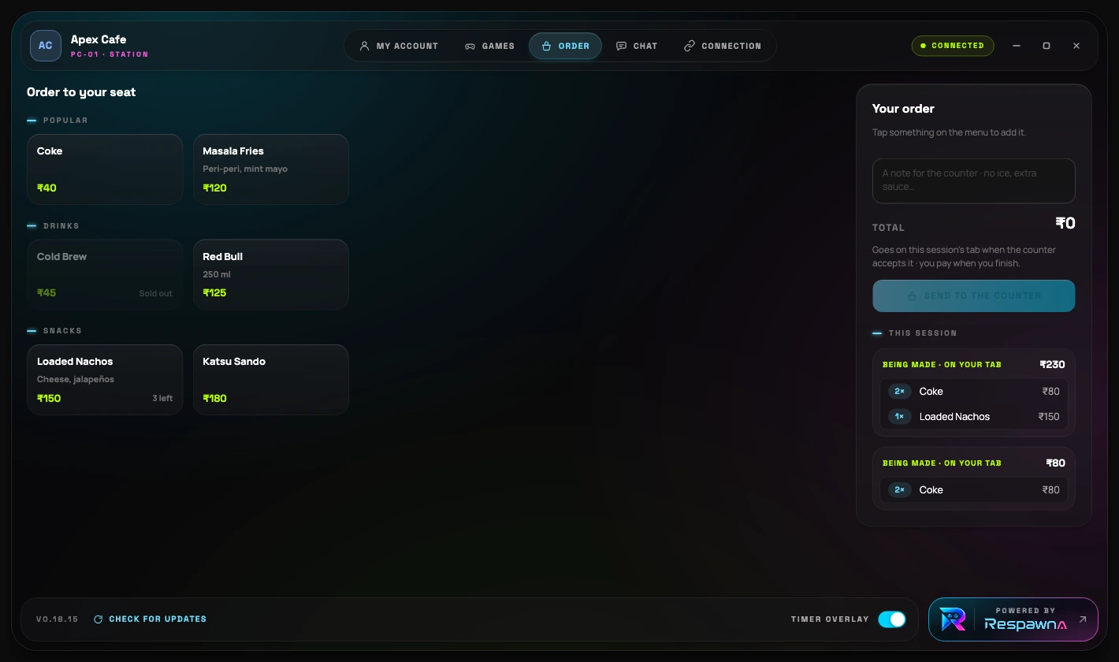Send the order to the counter

click(974, 296)
